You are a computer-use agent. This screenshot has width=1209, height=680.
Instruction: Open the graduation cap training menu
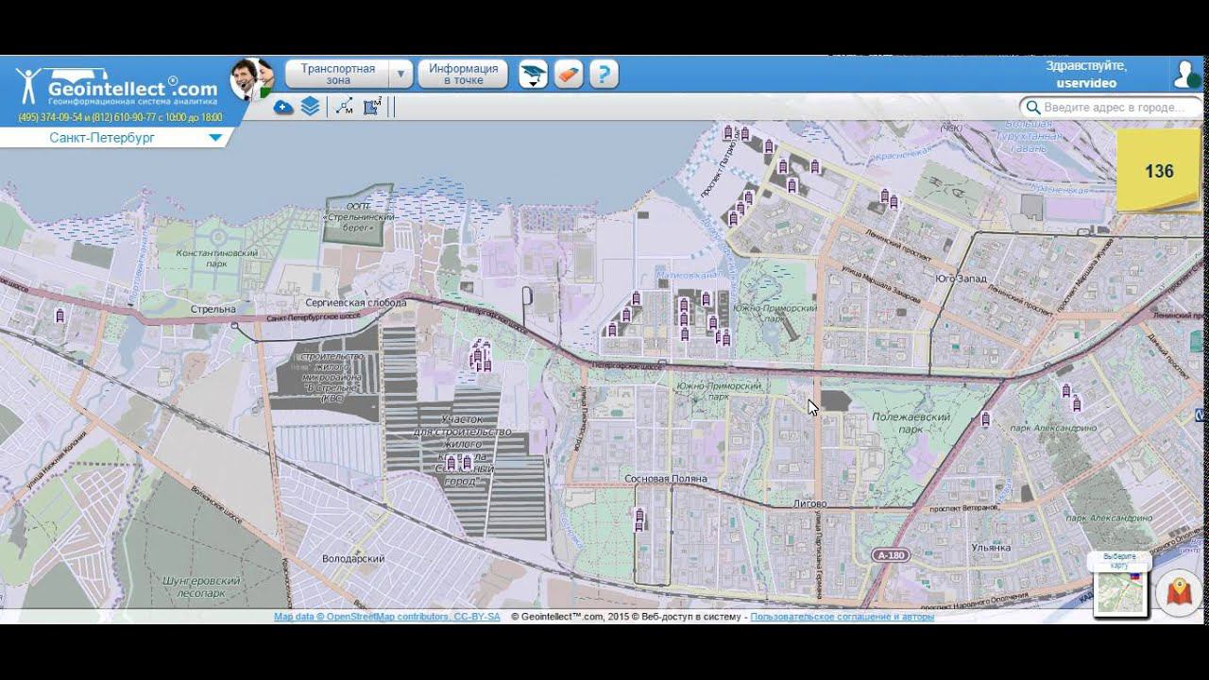coord(534,74)
